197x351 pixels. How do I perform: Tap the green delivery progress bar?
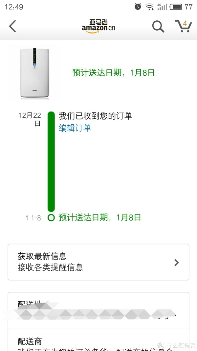51,162
